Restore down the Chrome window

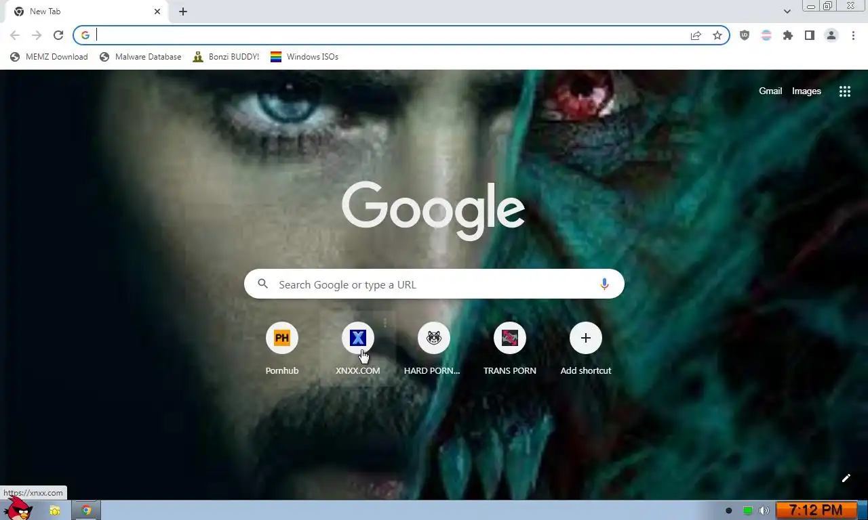(x=827, y=6)
